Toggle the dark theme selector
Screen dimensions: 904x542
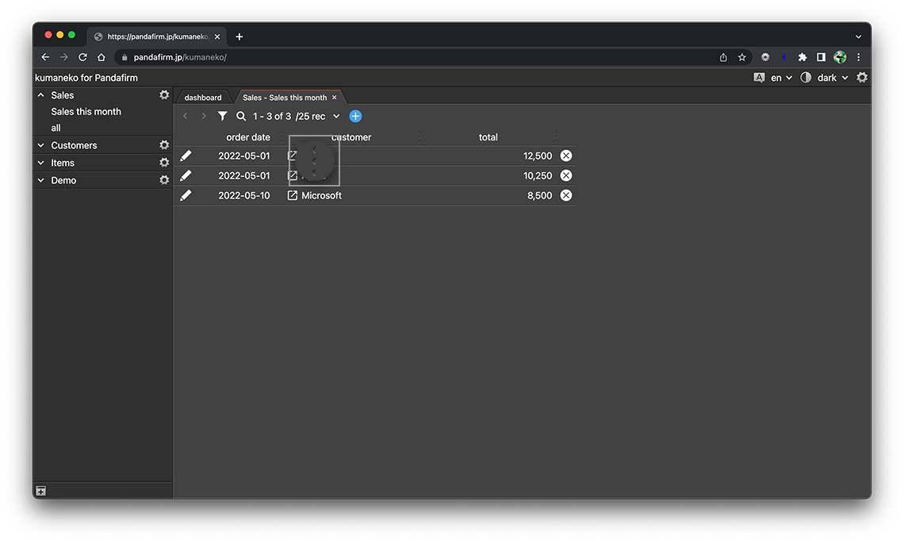[x=826, y=78]
